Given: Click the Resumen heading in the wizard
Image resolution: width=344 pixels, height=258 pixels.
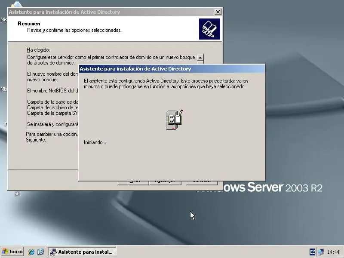Looking at the screenshot, I should point(29,24).
